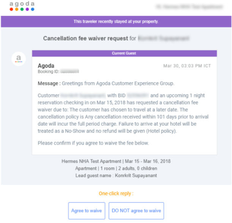The image size is (232, 223).
Task: Click the blurred Booking ID number
Action: 70,71
